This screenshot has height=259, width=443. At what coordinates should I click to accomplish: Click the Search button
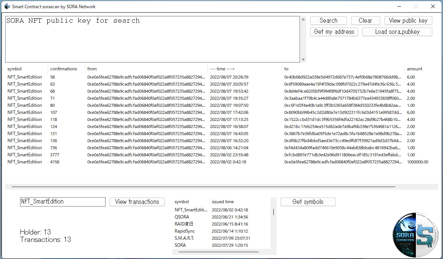[328, 20]
